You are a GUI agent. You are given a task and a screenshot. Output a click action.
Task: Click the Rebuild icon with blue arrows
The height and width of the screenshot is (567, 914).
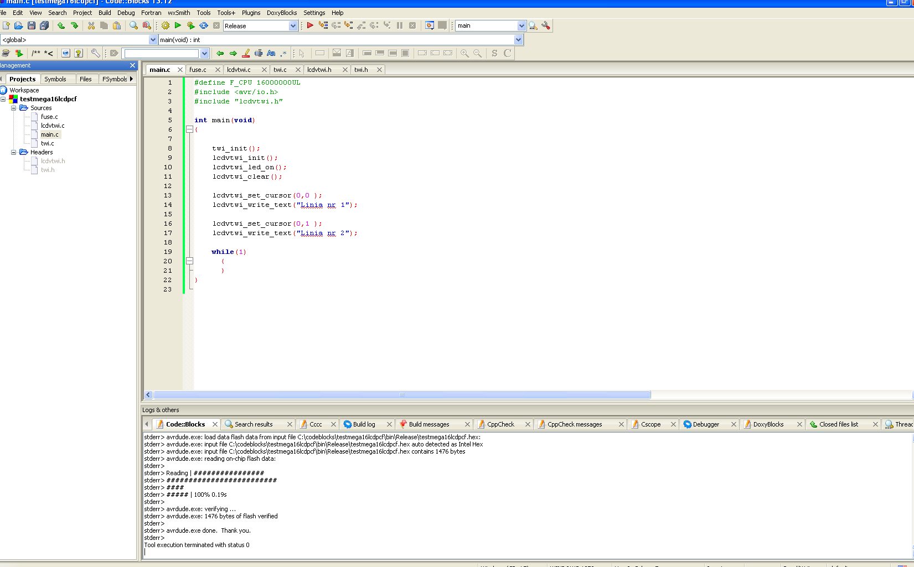click(x=204, y=25)
